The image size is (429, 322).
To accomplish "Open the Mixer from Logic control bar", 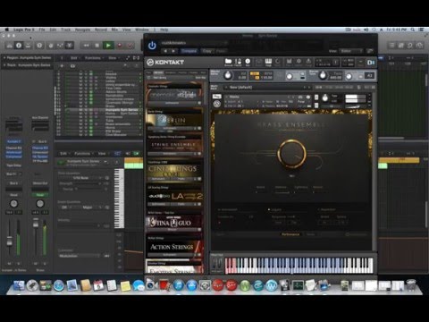I will pos(60,46).
